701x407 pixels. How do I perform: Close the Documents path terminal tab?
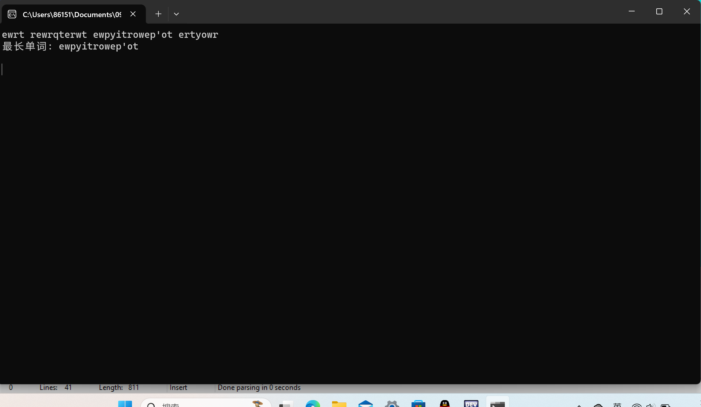[x=133, y=14]
